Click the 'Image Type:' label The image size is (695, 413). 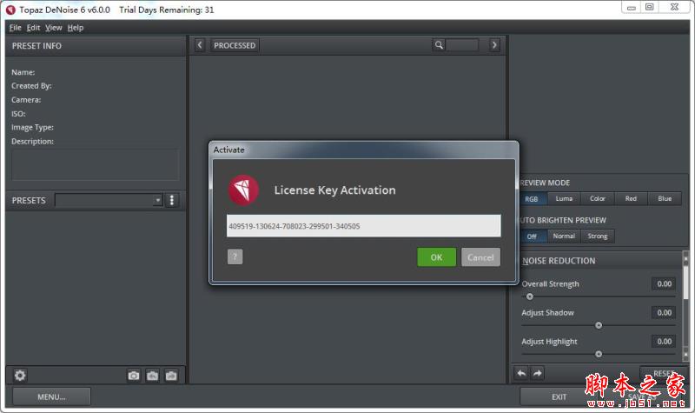pyautogui.click(x=32, y=127)
